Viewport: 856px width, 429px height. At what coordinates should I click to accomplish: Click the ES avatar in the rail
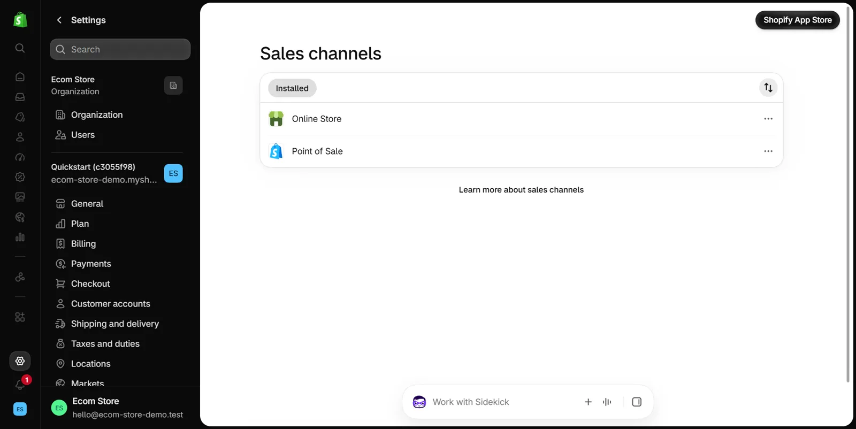[20, 409]
